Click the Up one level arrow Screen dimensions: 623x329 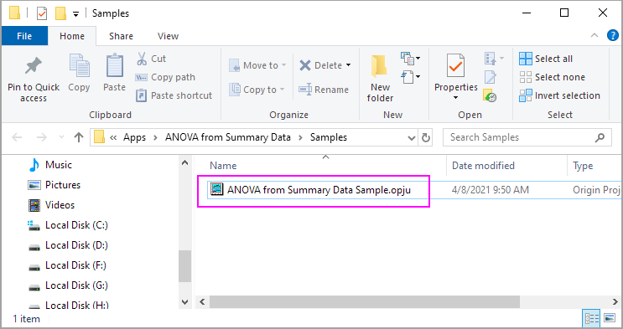(79, 137)
